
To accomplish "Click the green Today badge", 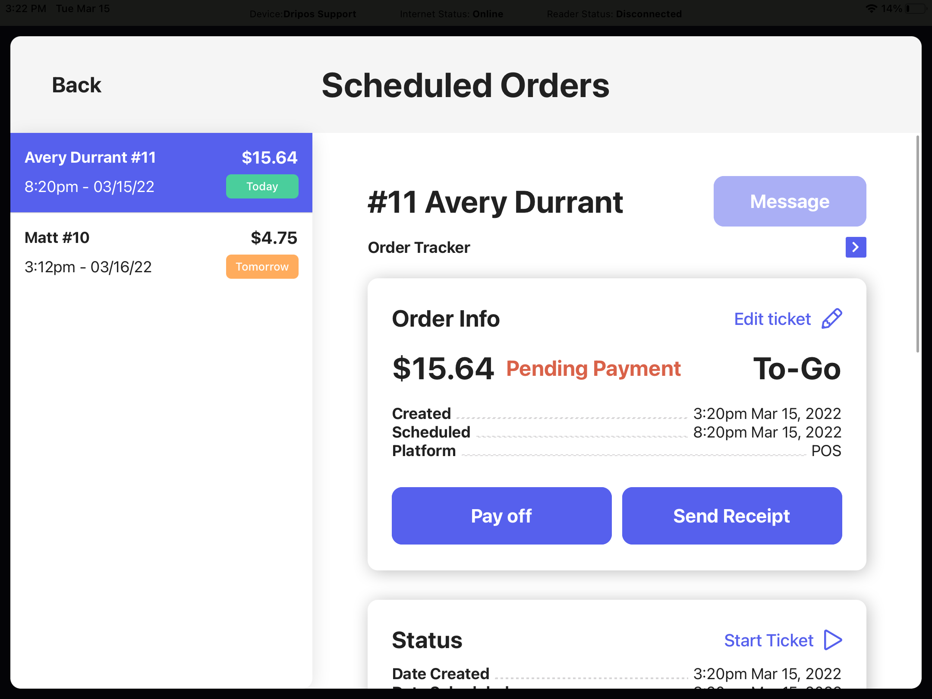I will point(262,186).
